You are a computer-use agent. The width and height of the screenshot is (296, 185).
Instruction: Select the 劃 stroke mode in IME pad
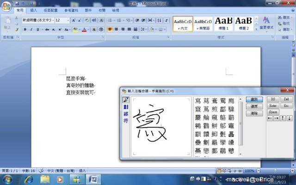tap(126, 107)
